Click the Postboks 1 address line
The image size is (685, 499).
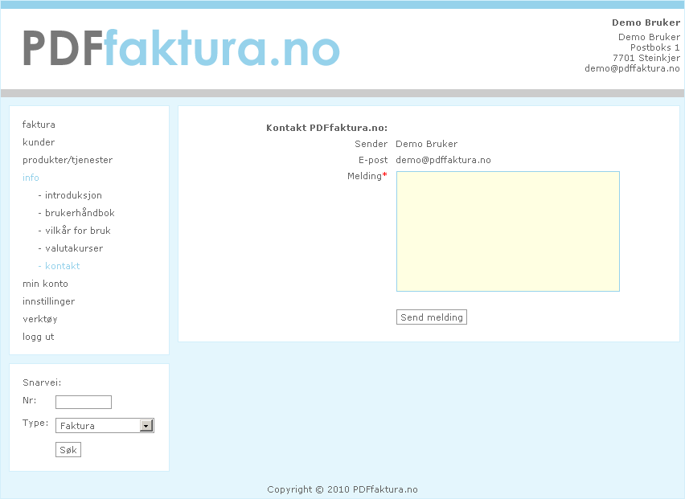pyautogui.click(x=655, y=47)
